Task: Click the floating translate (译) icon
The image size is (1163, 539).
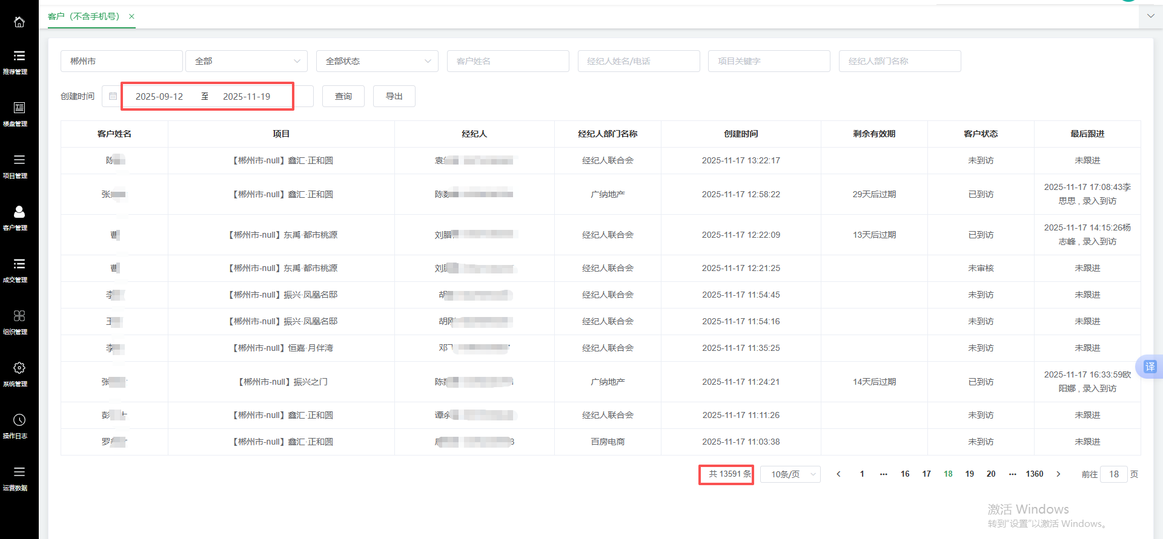Action: 1150,367
